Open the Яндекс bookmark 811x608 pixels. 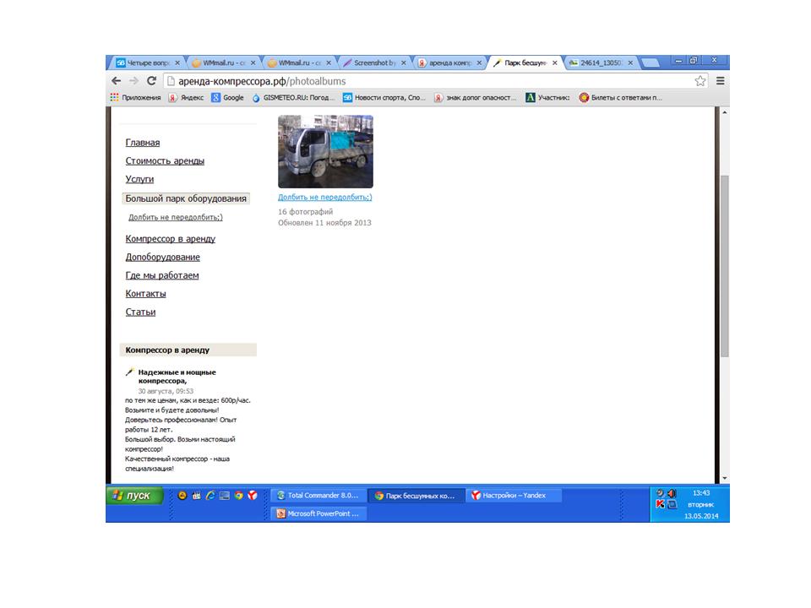pos(186,97)
